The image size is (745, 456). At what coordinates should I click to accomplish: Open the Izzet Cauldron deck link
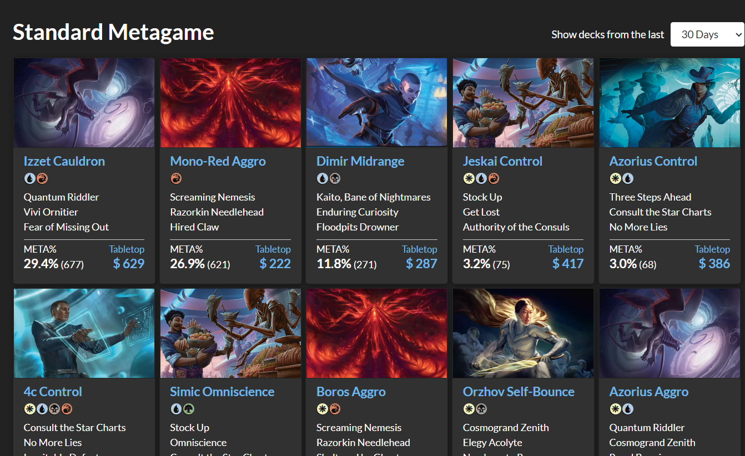click(x=64, y=161)
